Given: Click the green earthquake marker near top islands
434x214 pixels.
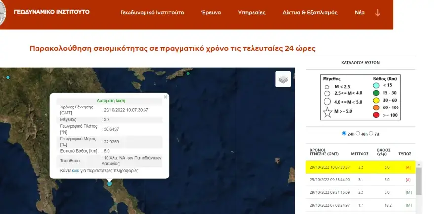Looking at the screenshot, I should click(x=188, y=73).
